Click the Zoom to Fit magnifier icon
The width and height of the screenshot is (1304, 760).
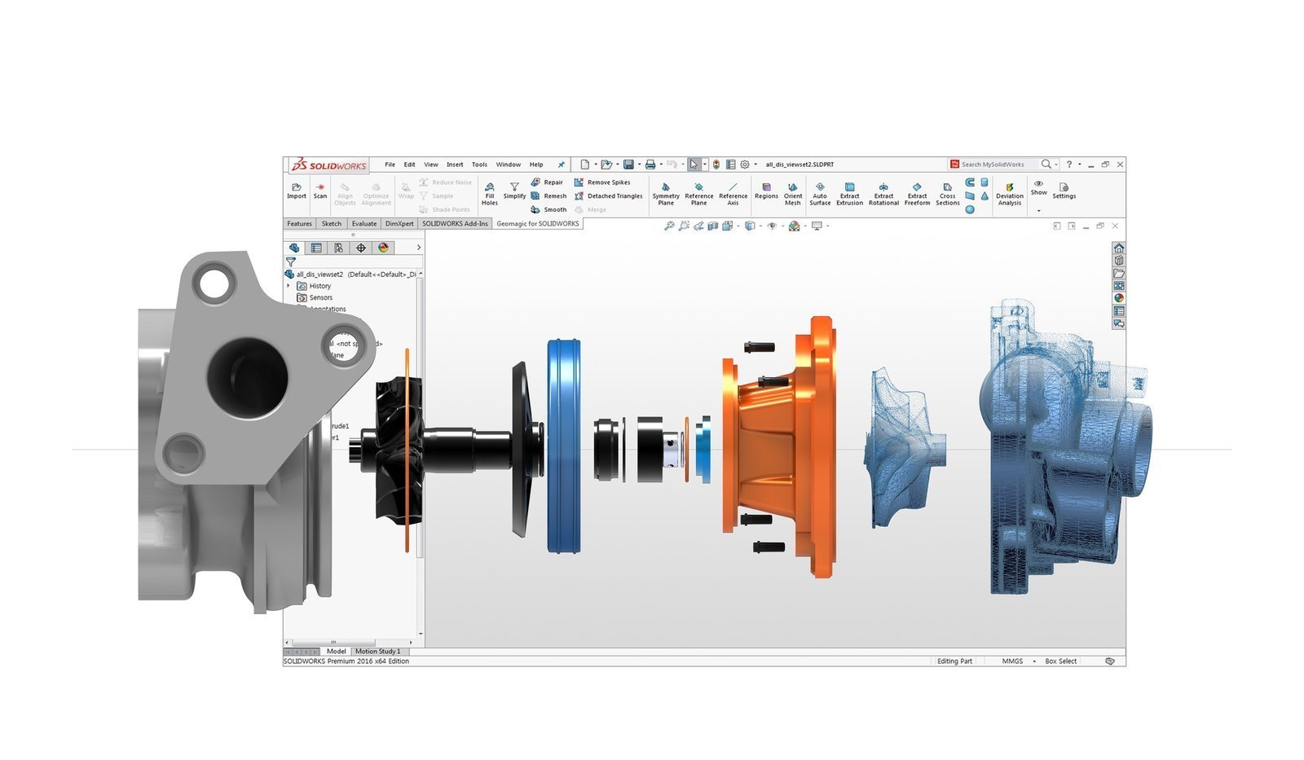[669, 226]
